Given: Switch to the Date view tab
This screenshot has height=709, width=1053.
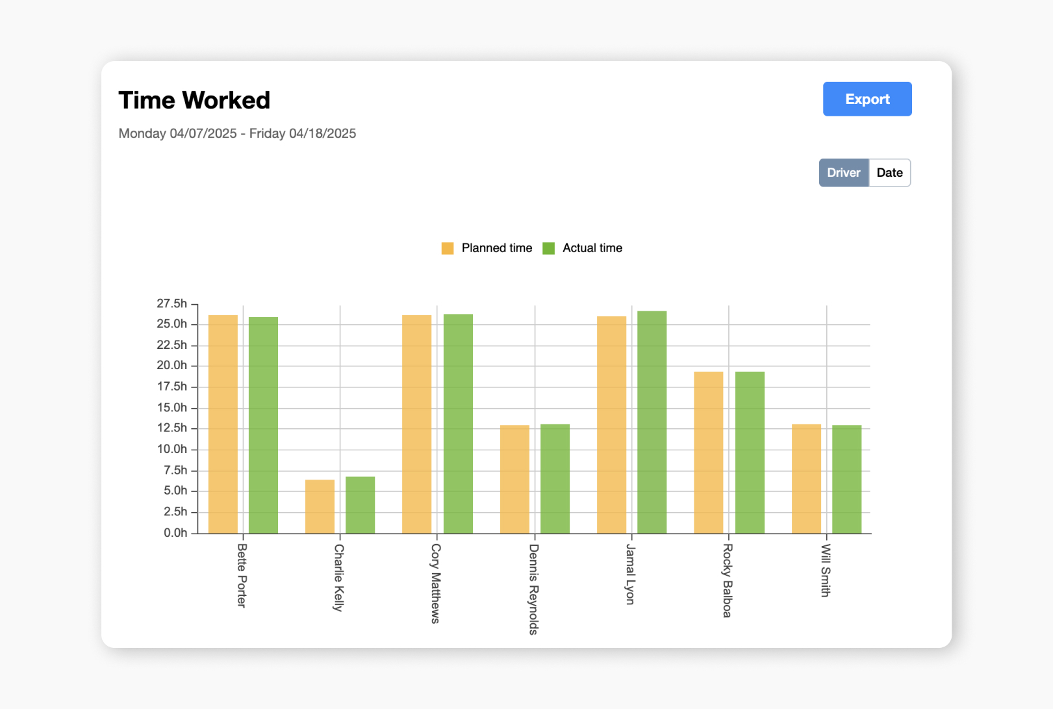Looking at the screenshot, I should [x=889, y=172].
